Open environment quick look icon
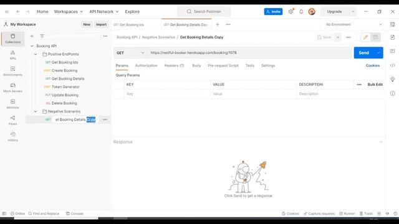The image size is (399, 224). tap(392, 25)
